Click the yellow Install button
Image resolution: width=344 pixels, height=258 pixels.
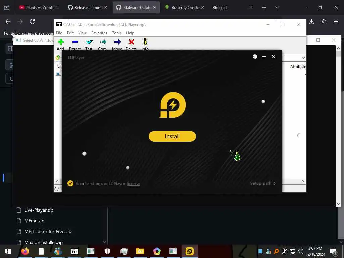tap(172, 136)
